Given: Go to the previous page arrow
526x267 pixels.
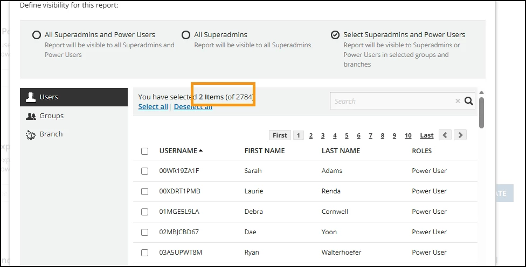Looking at the screenshot, I should click(x=445, y=135).
